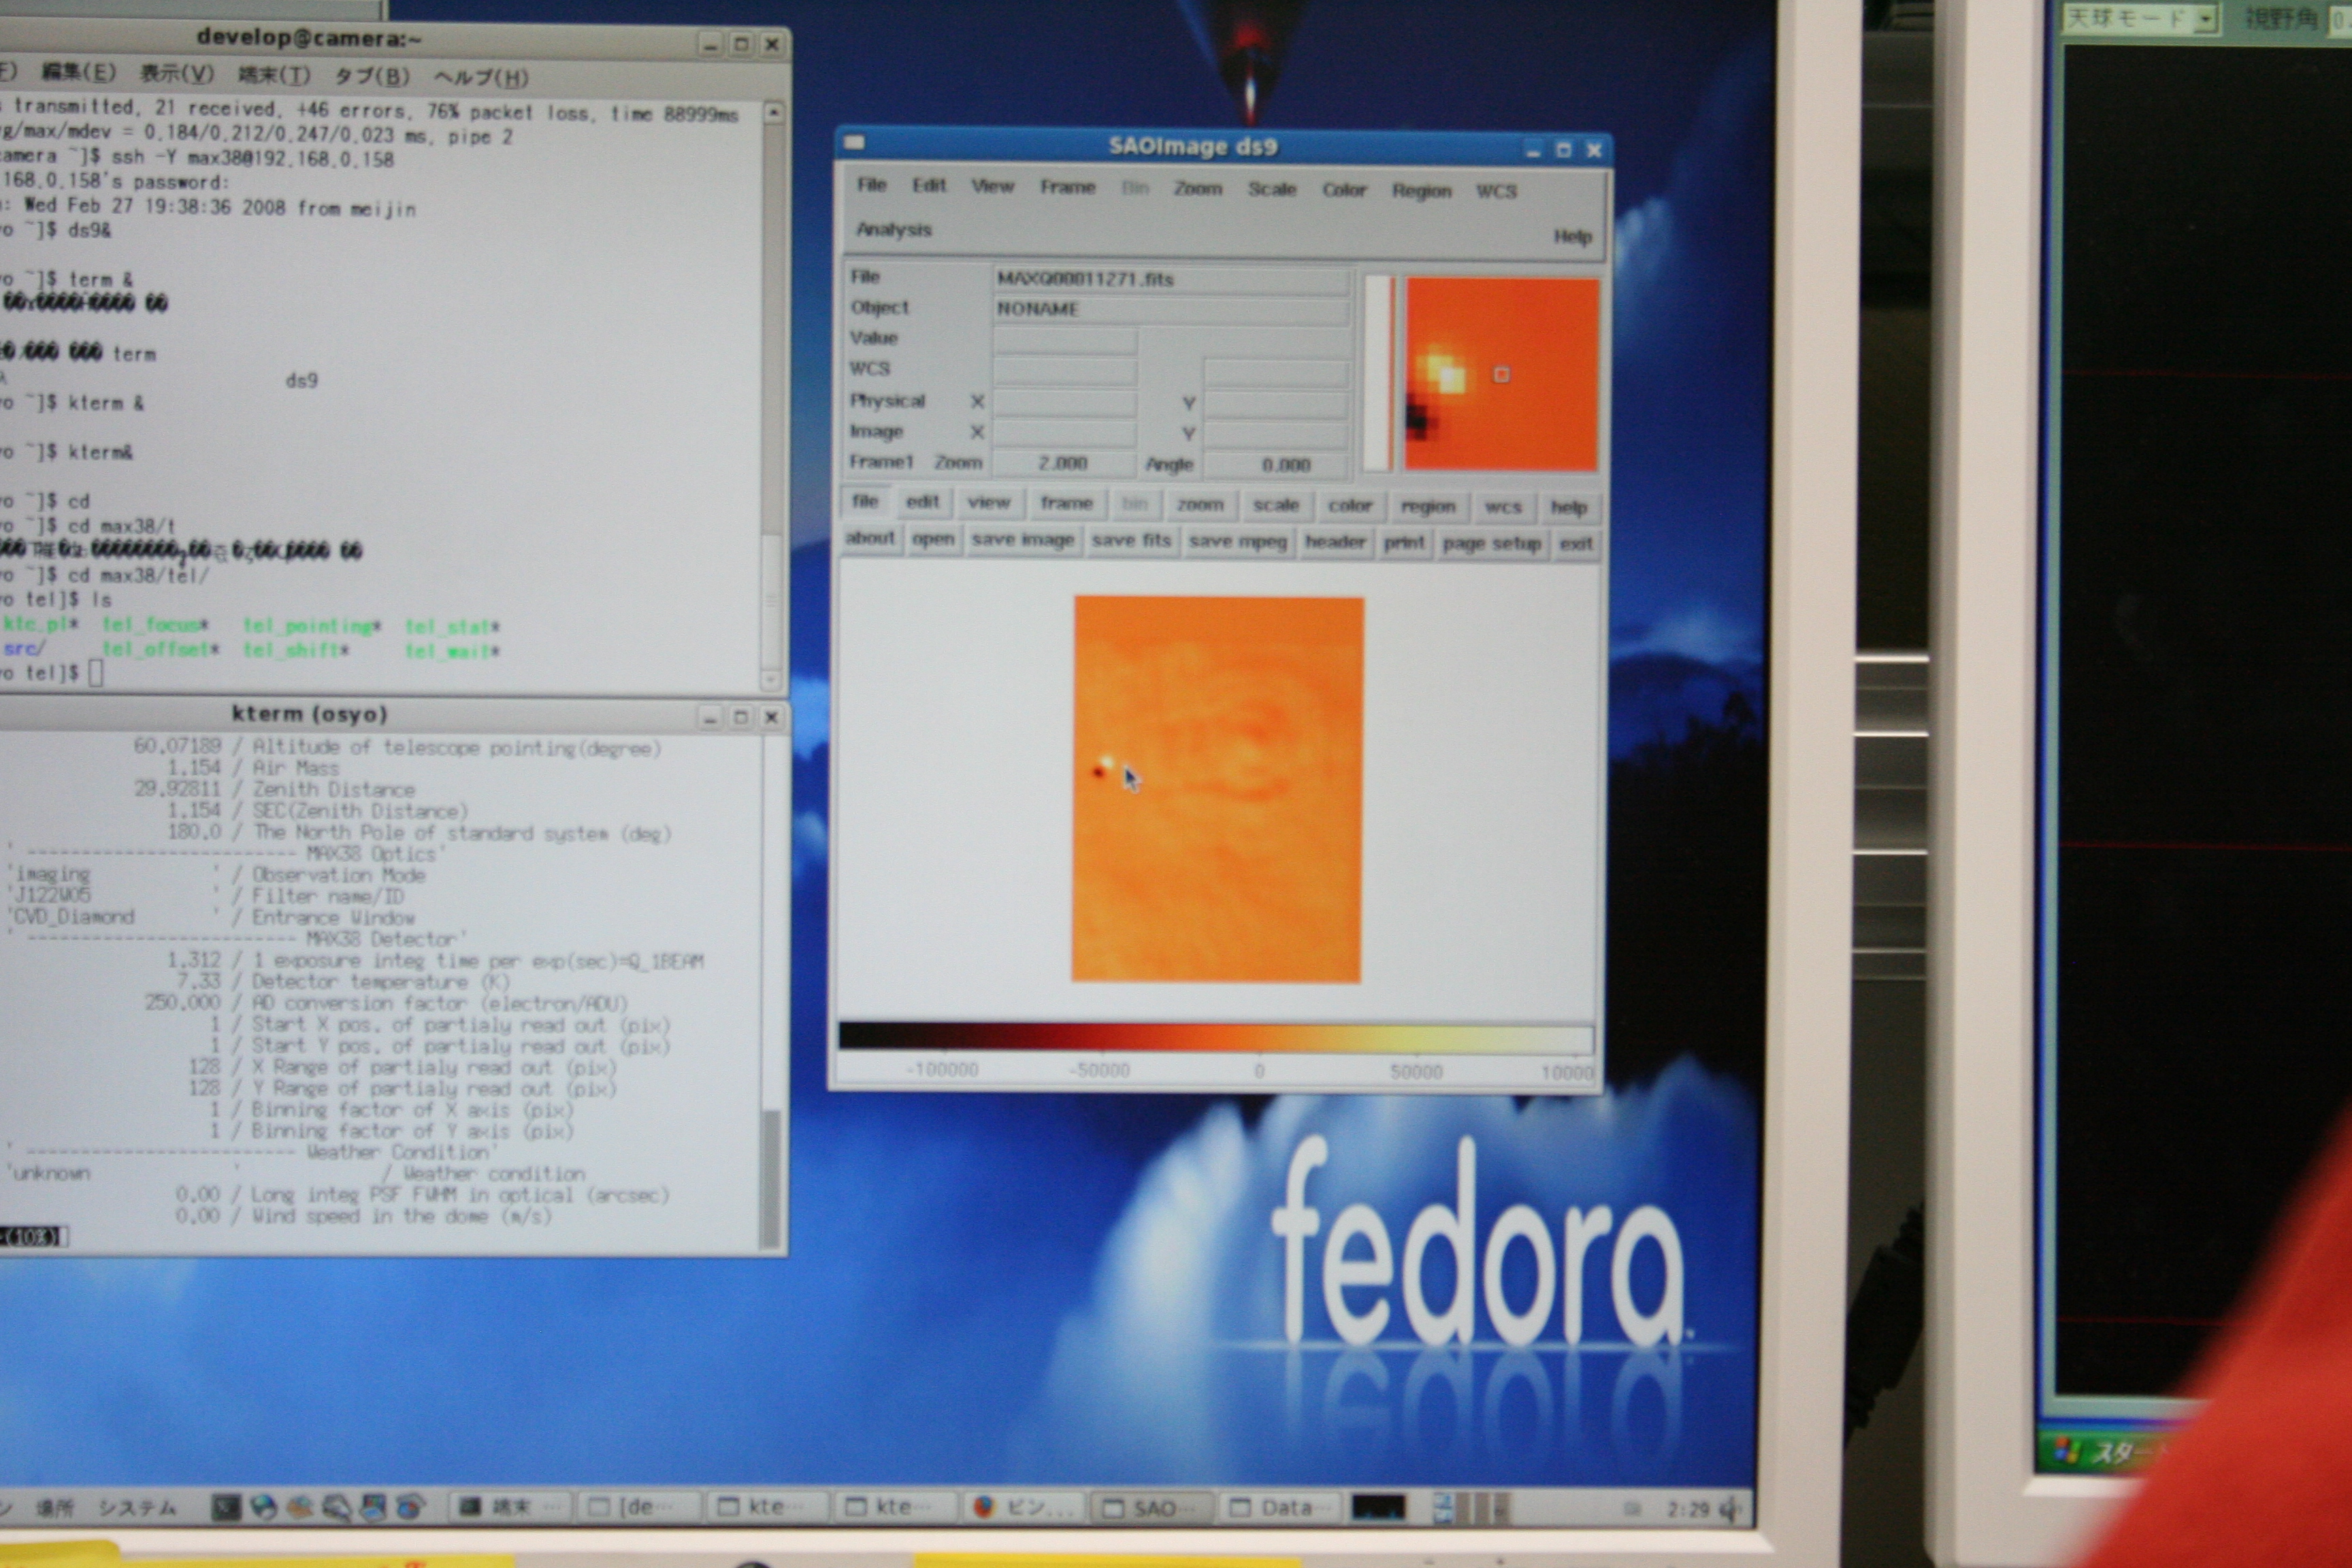Open the Analysis menu in ds9
The width and height of the screenshot is (2352, 1568).
tap(893, 229)
